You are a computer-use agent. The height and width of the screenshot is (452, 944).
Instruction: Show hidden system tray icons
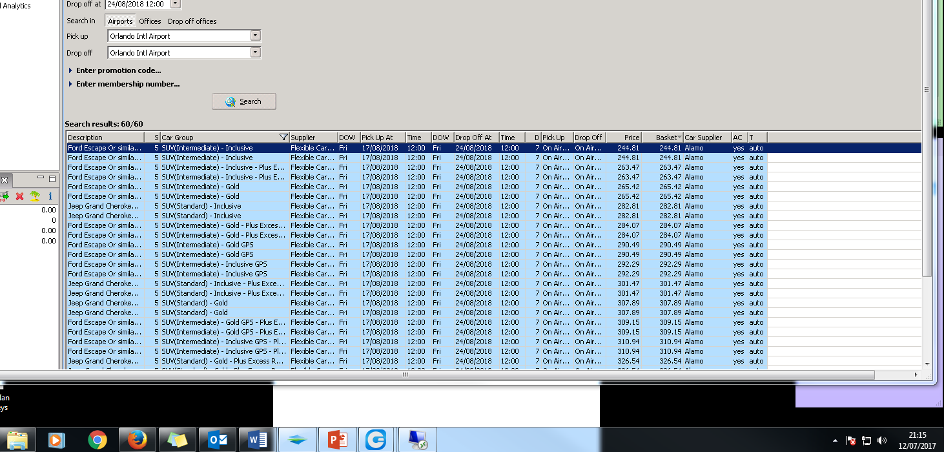(x=836, y=441)
